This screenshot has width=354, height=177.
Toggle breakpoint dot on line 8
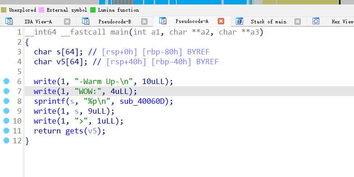tap(6, 101)
